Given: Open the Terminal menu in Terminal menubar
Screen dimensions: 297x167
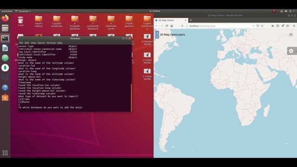Looking at the screenshot, I should click(x=51, y=43).
